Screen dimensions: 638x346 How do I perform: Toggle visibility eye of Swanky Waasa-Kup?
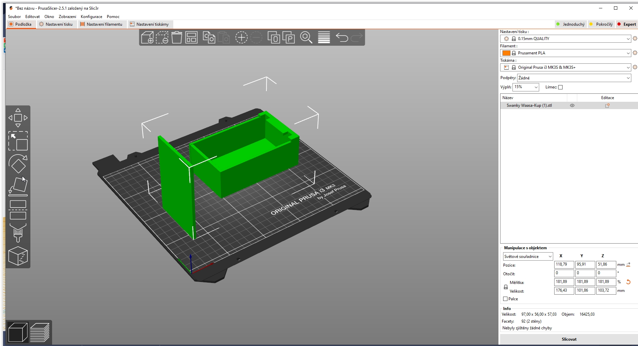pos(572,105)
